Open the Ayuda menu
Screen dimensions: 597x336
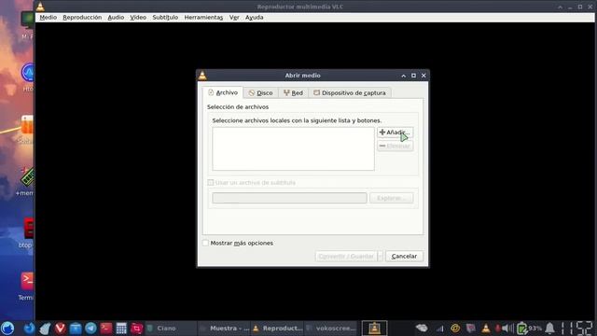point(255,18)
